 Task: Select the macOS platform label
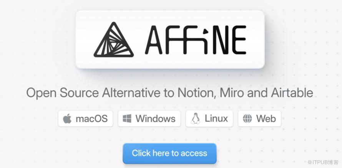(91, 119)
